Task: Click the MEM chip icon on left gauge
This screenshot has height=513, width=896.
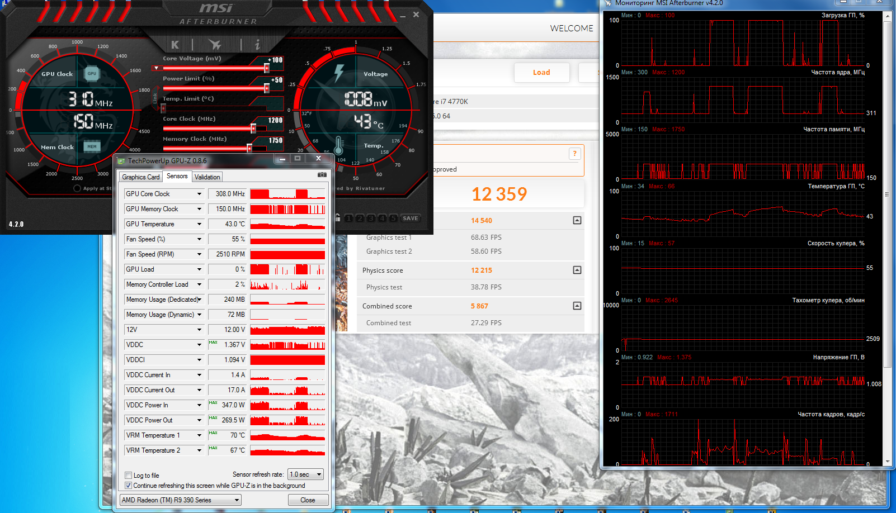Action: (92, 146)
